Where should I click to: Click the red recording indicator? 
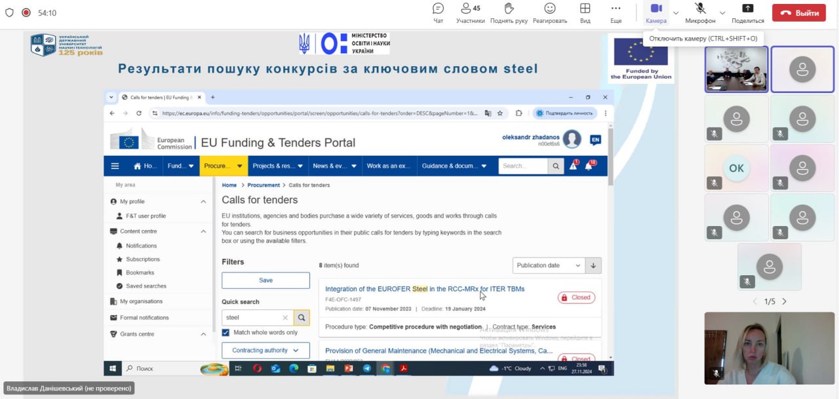point(26,12)
